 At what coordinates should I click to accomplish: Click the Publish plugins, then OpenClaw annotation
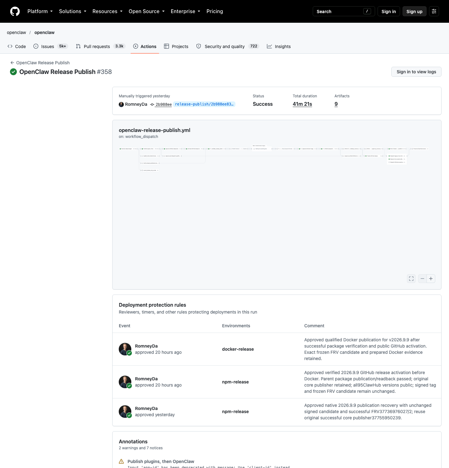click(x=161, y=461)
